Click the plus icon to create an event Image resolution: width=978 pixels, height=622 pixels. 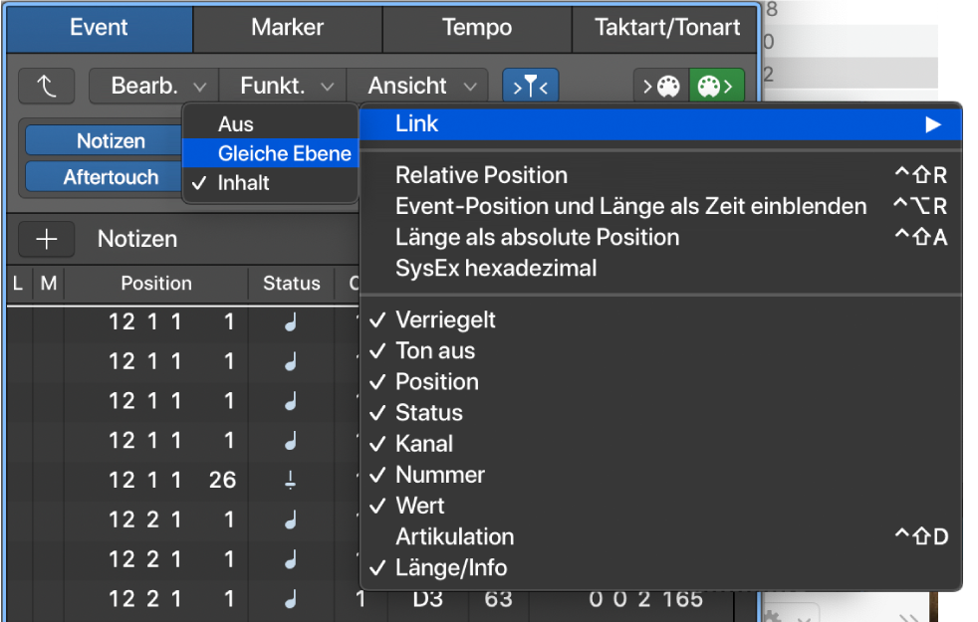46,239
